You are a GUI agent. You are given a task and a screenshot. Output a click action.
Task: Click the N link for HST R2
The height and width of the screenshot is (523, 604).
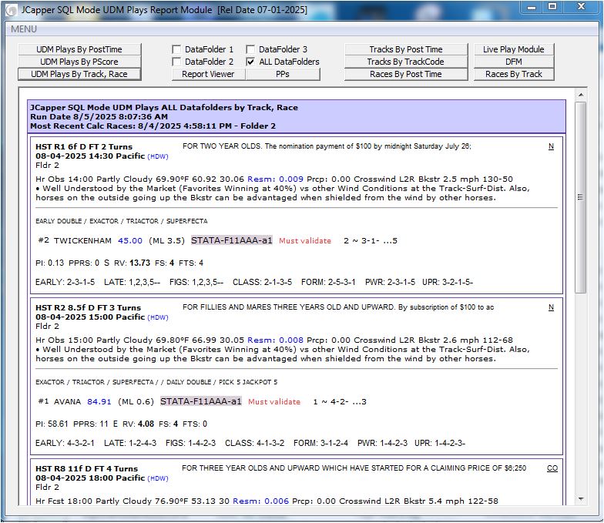point(552,307)
